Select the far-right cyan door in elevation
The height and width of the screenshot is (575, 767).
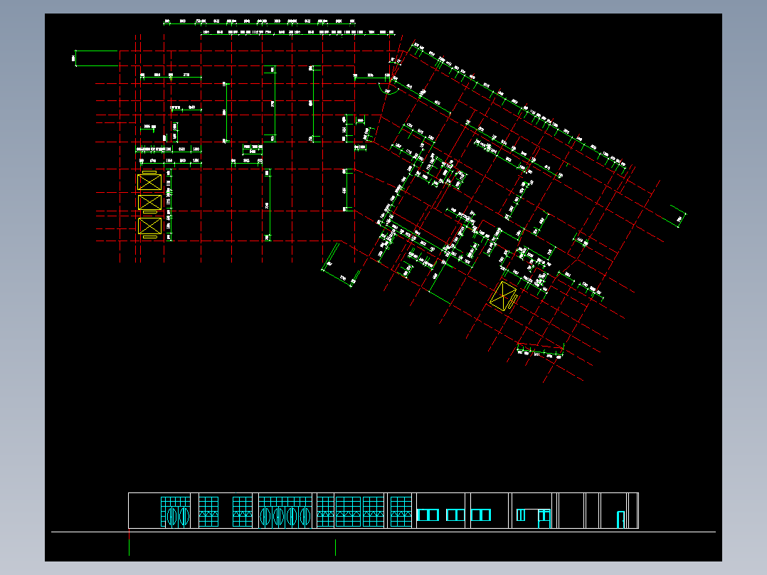tap(620, 519)
